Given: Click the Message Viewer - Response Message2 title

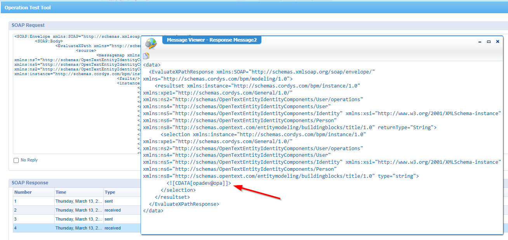Looking at the screenshot, I should [x=212, y=40].
